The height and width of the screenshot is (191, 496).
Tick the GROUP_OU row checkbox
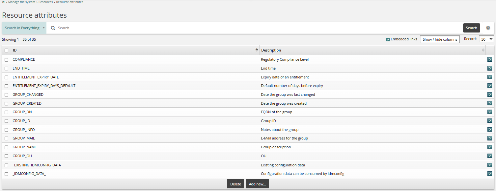coord(6,156)
